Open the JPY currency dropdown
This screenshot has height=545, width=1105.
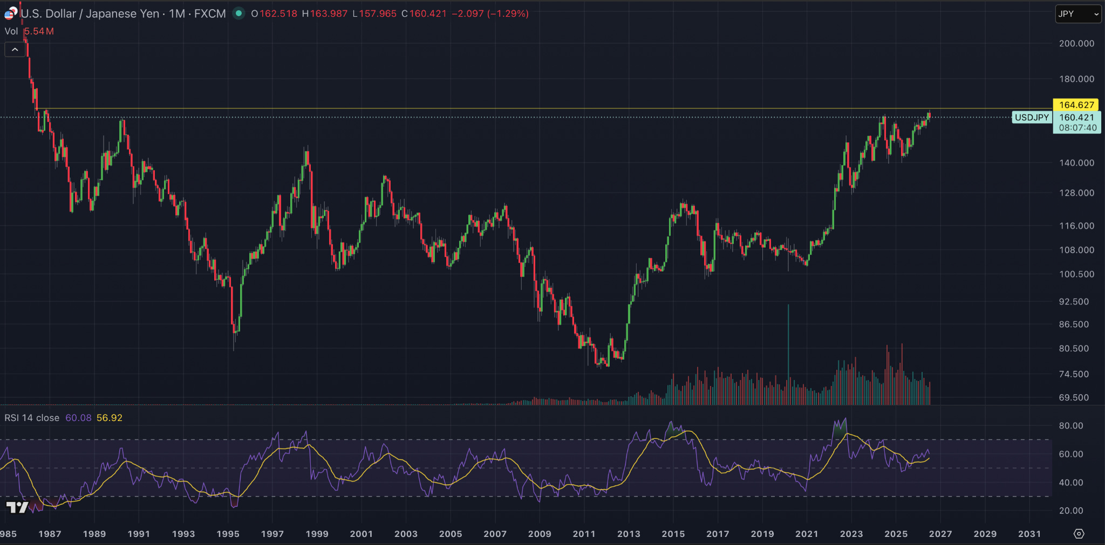1078,14
